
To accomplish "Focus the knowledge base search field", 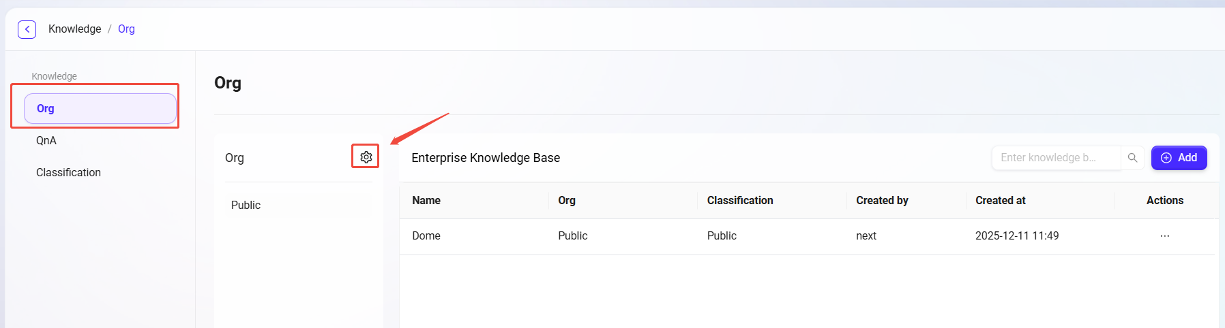I will (x=1054, y=158).
